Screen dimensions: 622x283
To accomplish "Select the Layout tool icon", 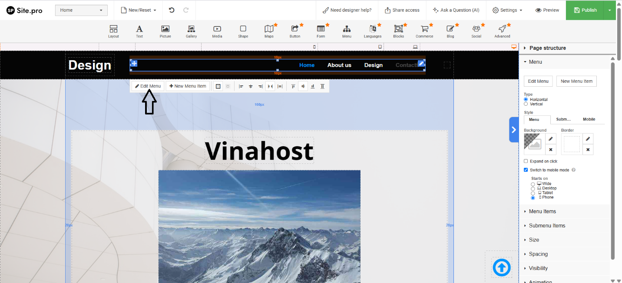I will [x=113, y=29].
